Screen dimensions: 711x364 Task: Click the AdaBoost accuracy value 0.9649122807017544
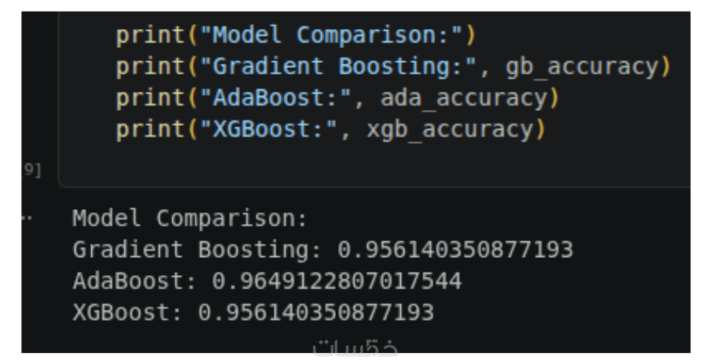point(337,281)
